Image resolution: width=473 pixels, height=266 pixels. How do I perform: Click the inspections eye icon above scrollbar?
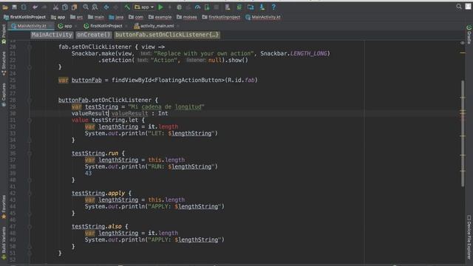[x=463, y=43]
